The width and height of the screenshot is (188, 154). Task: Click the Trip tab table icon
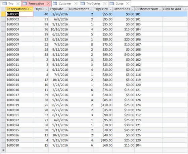5,3
